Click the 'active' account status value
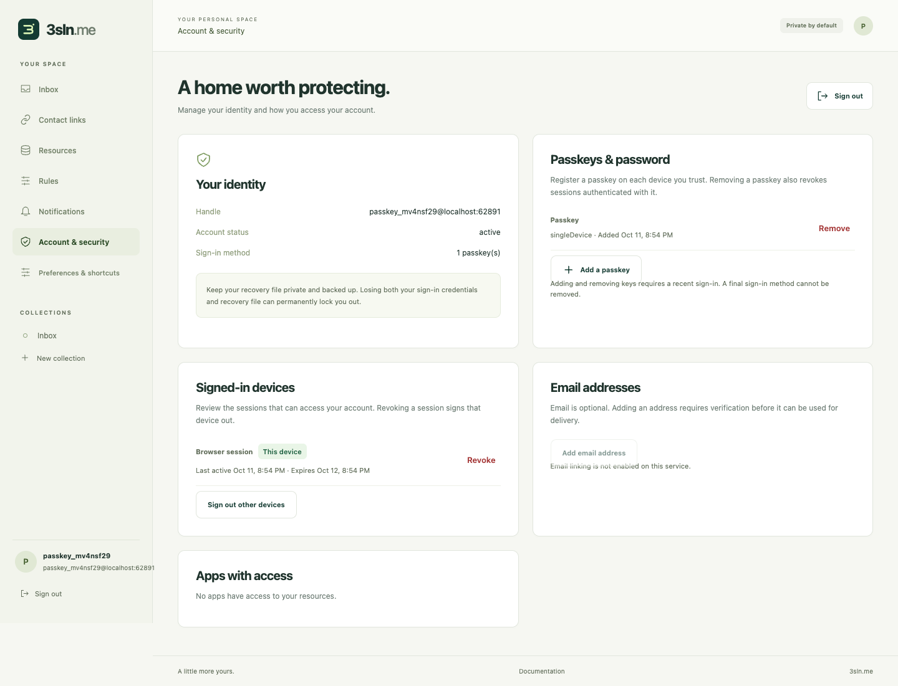898x686 pixels. point(490,232)
